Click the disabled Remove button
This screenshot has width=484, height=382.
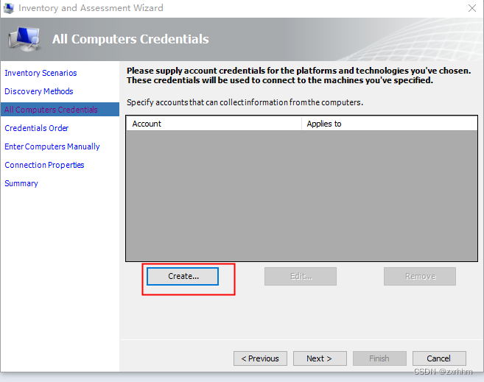click(420, 276)
